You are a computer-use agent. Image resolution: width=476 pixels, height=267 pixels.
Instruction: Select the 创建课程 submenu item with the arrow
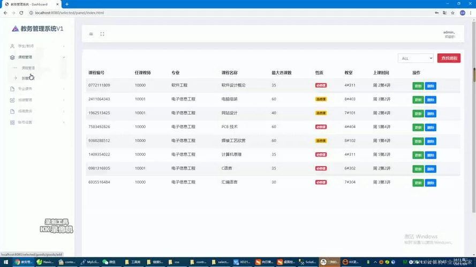(x=28, y=78)
